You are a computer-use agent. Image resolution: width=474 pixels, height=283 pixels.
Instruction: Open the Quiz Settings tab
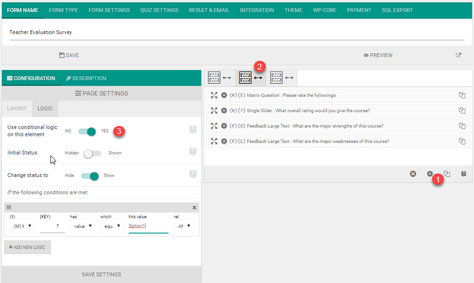[159, 10]
